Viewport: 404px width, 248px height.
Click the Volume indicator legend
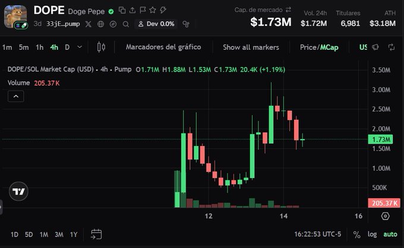(x=18, y=83)
